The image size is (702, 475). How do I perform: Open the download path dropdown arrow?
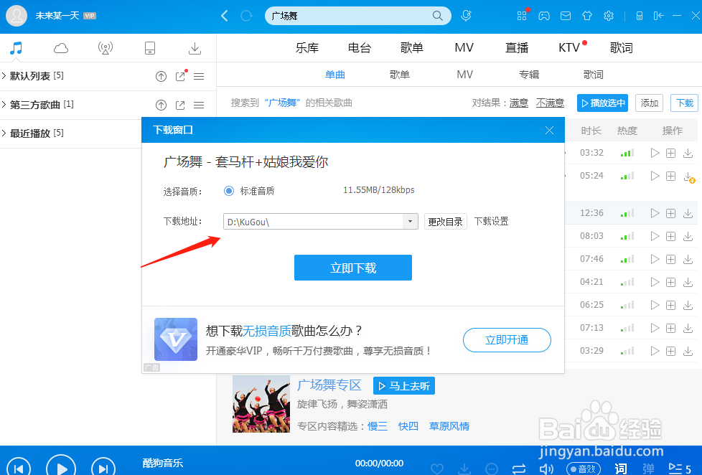pos(410,222)
